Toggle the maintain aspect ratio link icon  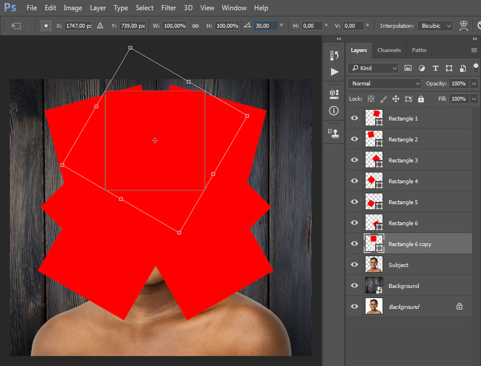[195, 26]
